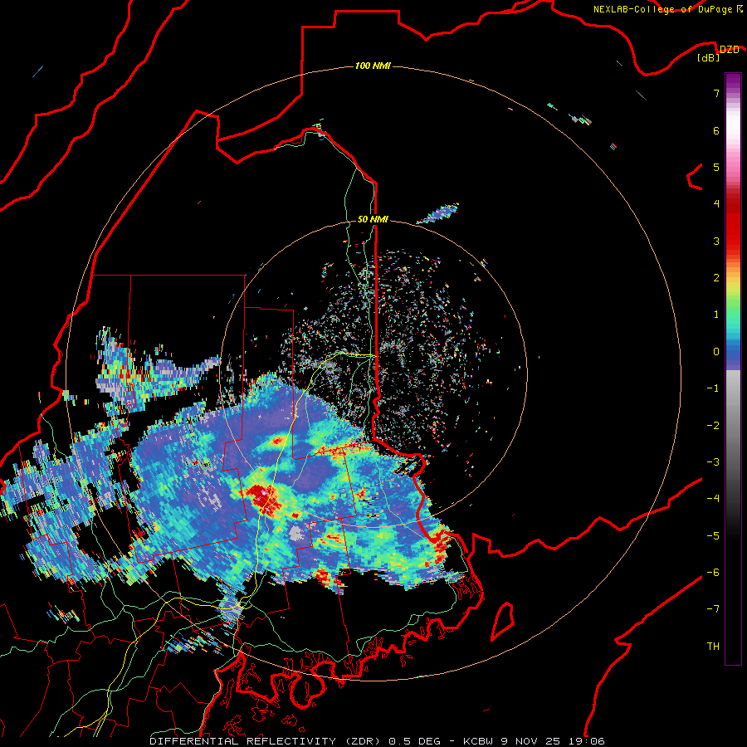
Task: Click the "2" value on color scale
Action: click(716, 278)
